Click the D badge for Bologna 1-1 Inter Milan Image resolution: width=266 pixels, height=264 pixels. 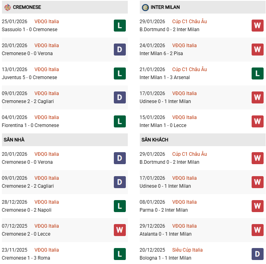[x=258, y=254]
